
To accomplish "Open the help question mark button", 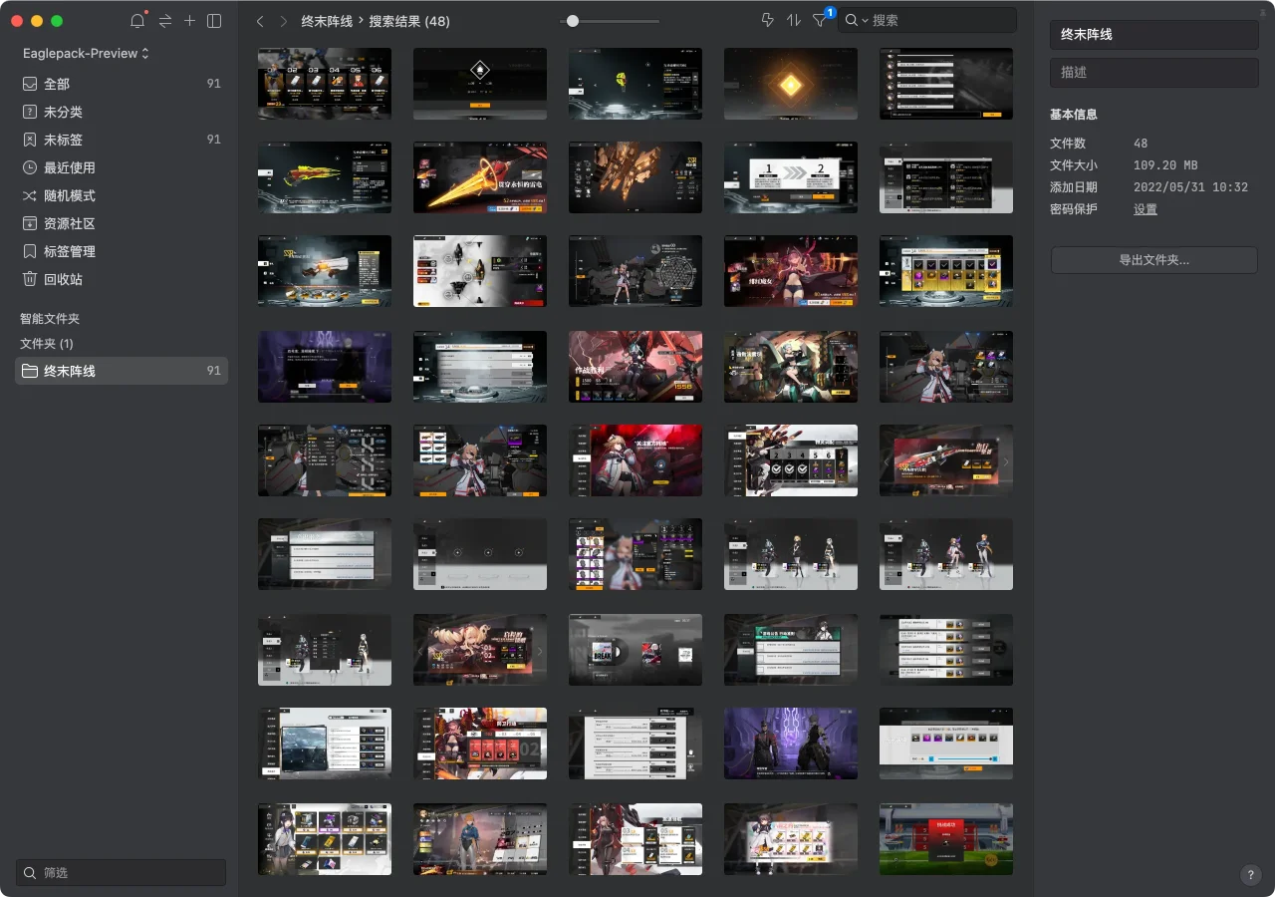I will point(1251,875).
